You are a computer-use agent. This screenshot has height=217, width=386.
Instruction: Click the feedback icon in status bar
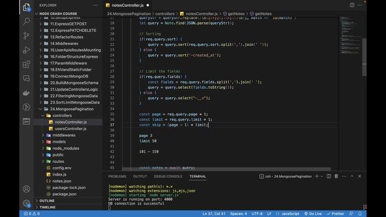(x=351, y=213)
